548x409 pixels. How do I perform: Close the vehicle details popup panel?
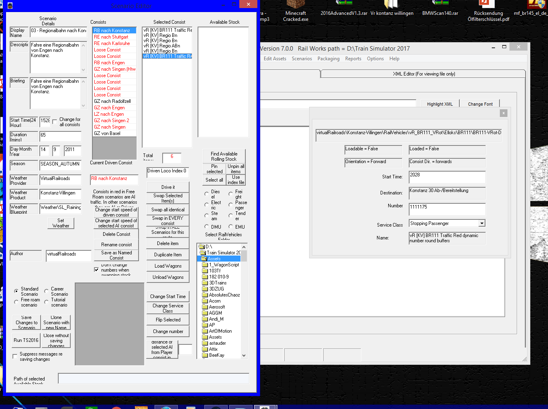coord(503,113)
